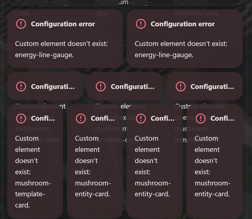This screenshot has height=219, width=252.
Task: Click alert icon on rightmost 'Configurati...' card
Action: click(181, 87)
